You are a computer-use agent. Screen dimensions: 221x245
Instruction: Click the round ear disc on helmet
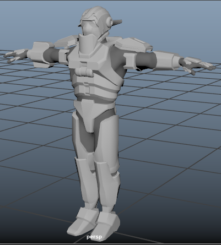(x=110, y=22)
